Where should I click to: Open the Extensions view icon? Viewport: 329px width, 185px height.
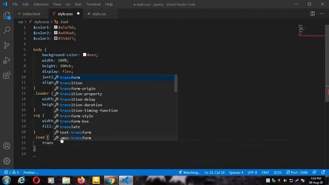click(7, 76)
